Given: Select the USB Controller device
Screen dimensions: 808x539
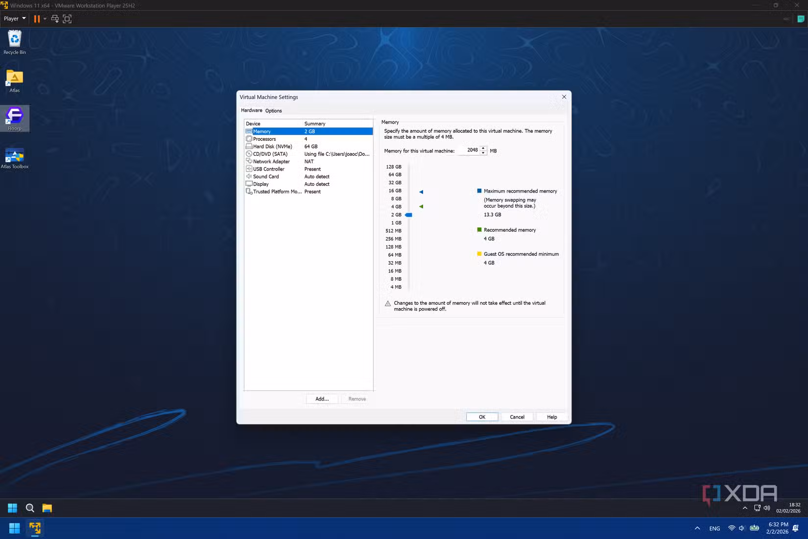Looking at the screenshot, I should click(x=309, y=169).
